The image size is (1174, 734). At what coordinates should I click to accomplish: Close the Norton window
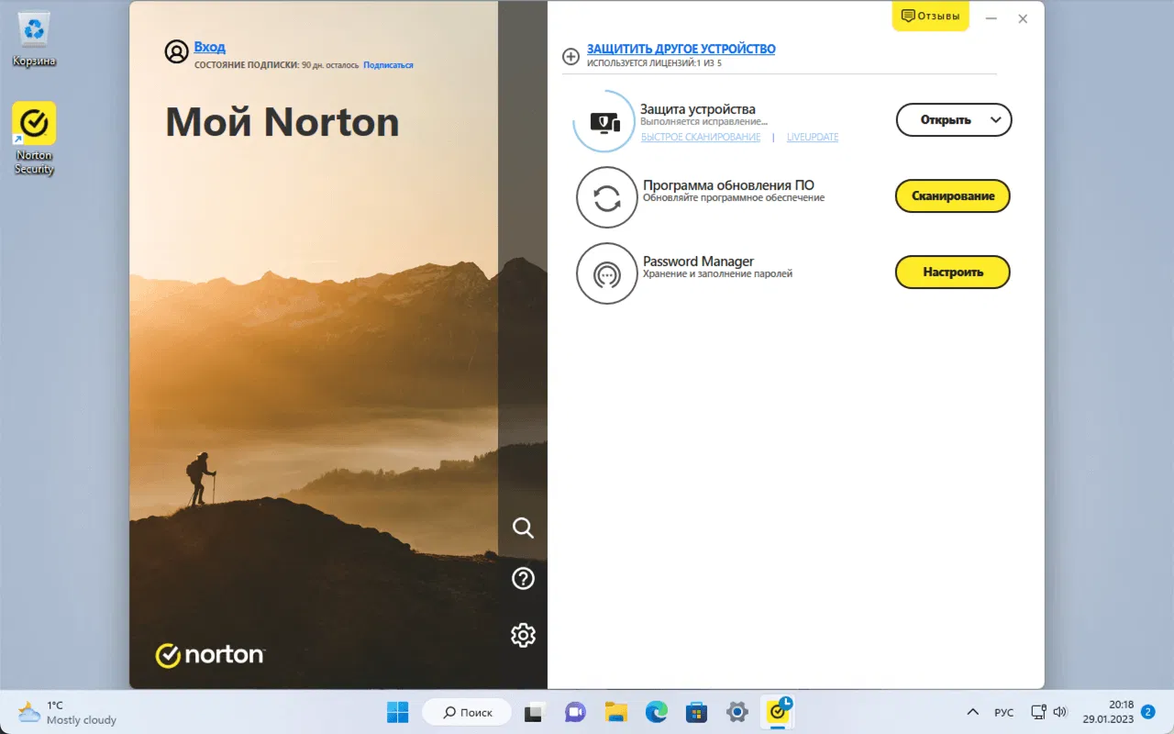(x=1023, y=18)
